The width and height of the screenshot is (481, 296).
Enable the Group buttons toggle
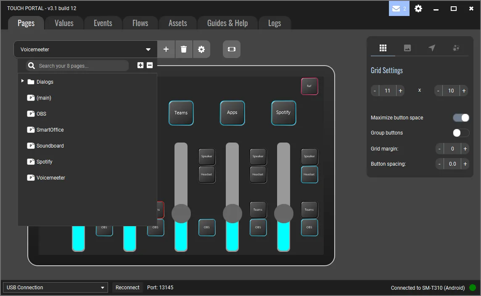(x=461, y=133)
